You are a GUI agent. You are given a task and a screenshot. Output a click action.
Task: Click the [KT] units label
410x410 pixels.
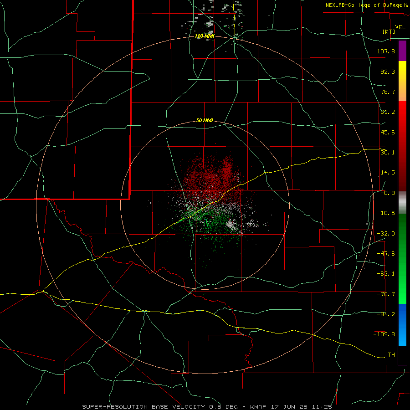(x=389, y=31)
